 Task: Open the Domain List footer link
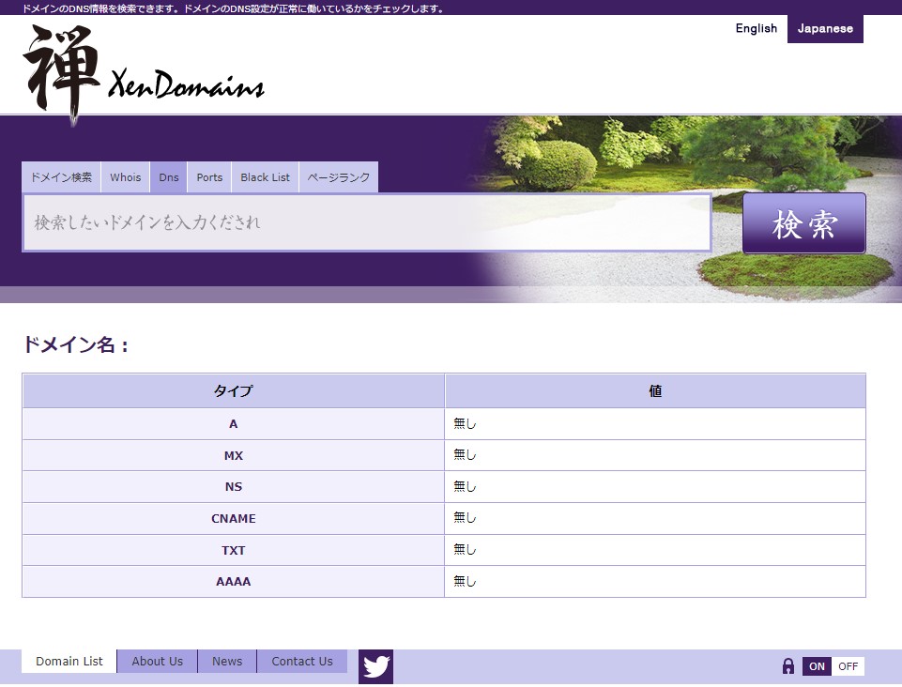[69, 661]
